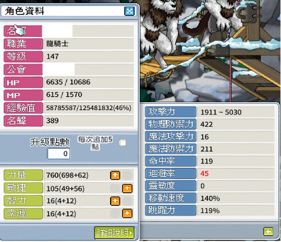The width and height of the screenshot is (281, 242).
Task: Click the 物理防禦力 label
Action: (171, 124)
